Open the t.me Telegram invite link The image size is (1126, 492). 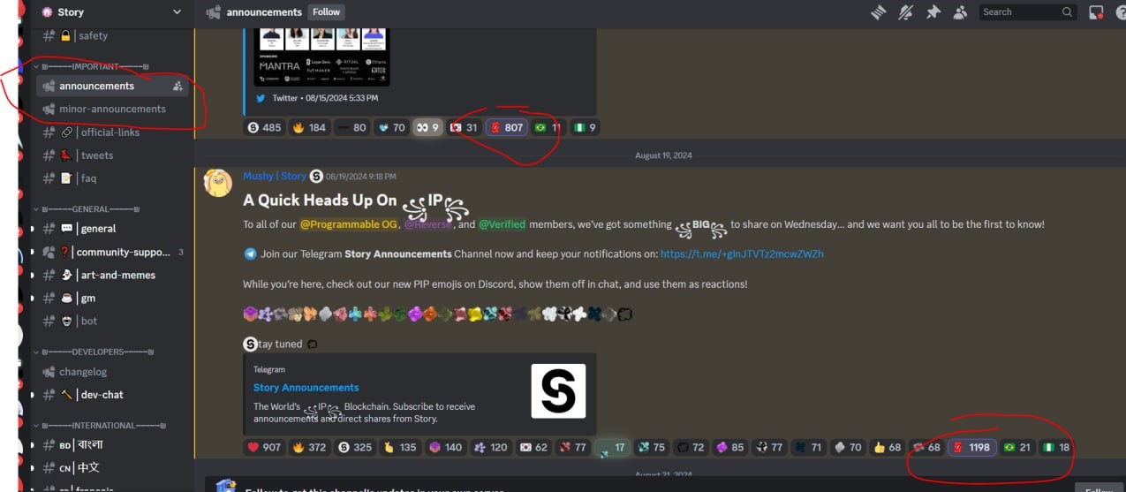(x=742, y=254)
